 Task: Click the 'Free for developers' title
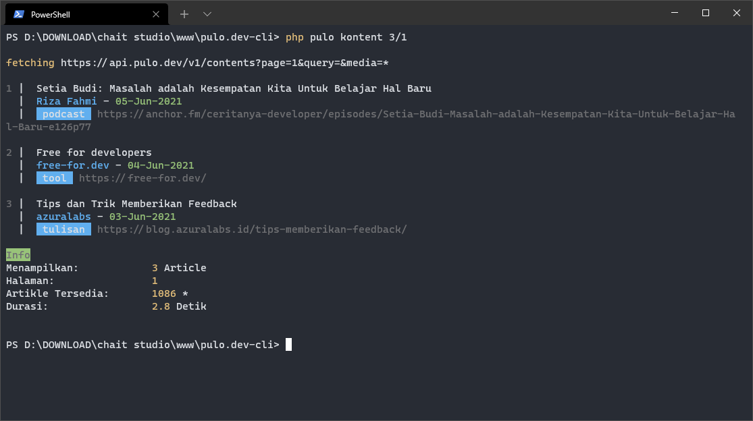coord(94,152)
